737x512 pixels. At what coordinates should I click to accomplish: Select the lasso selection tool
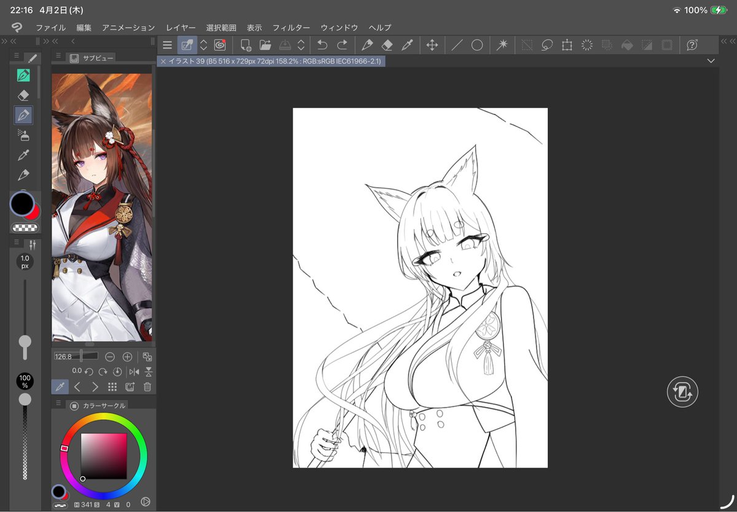[x=547, y=45]
